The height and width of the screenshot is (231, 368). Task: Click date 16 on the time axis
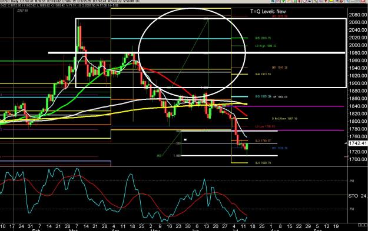169,226
